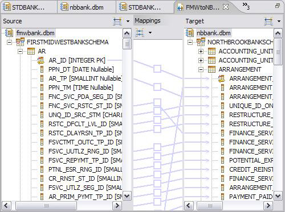Select AR_ID [INTEGER PK] column
Viewport: 285px width, 212px height.
point(77,60)
